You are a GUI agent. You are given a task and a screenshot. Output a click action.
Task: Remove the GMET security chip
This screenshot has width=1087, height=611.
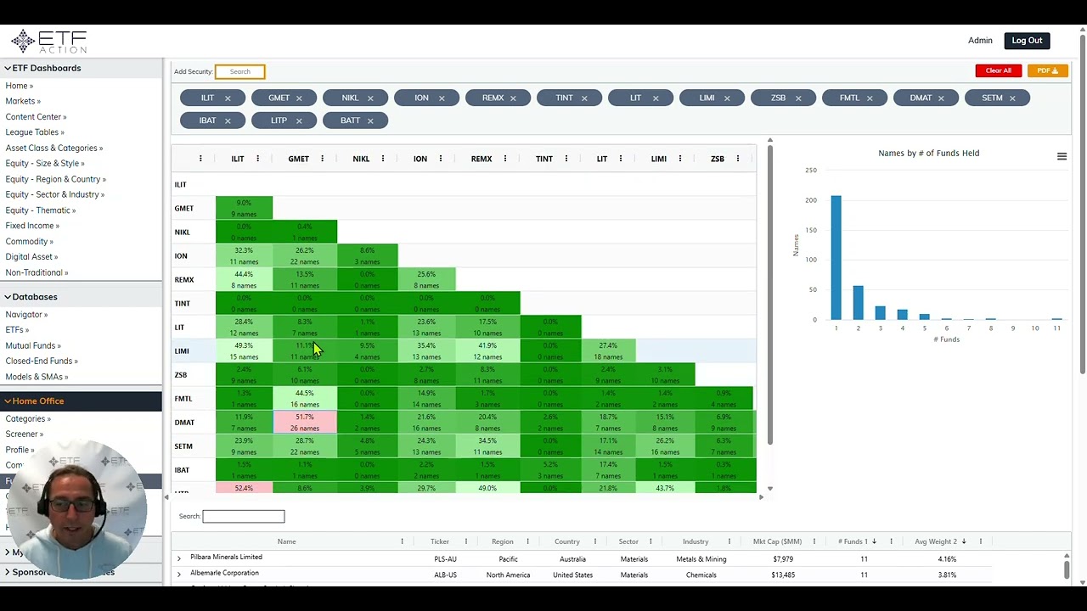299,98
